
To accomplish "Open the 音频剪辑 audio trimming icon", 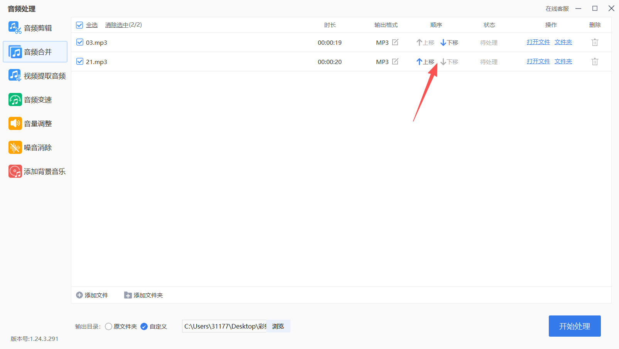I will pos(15,28).
